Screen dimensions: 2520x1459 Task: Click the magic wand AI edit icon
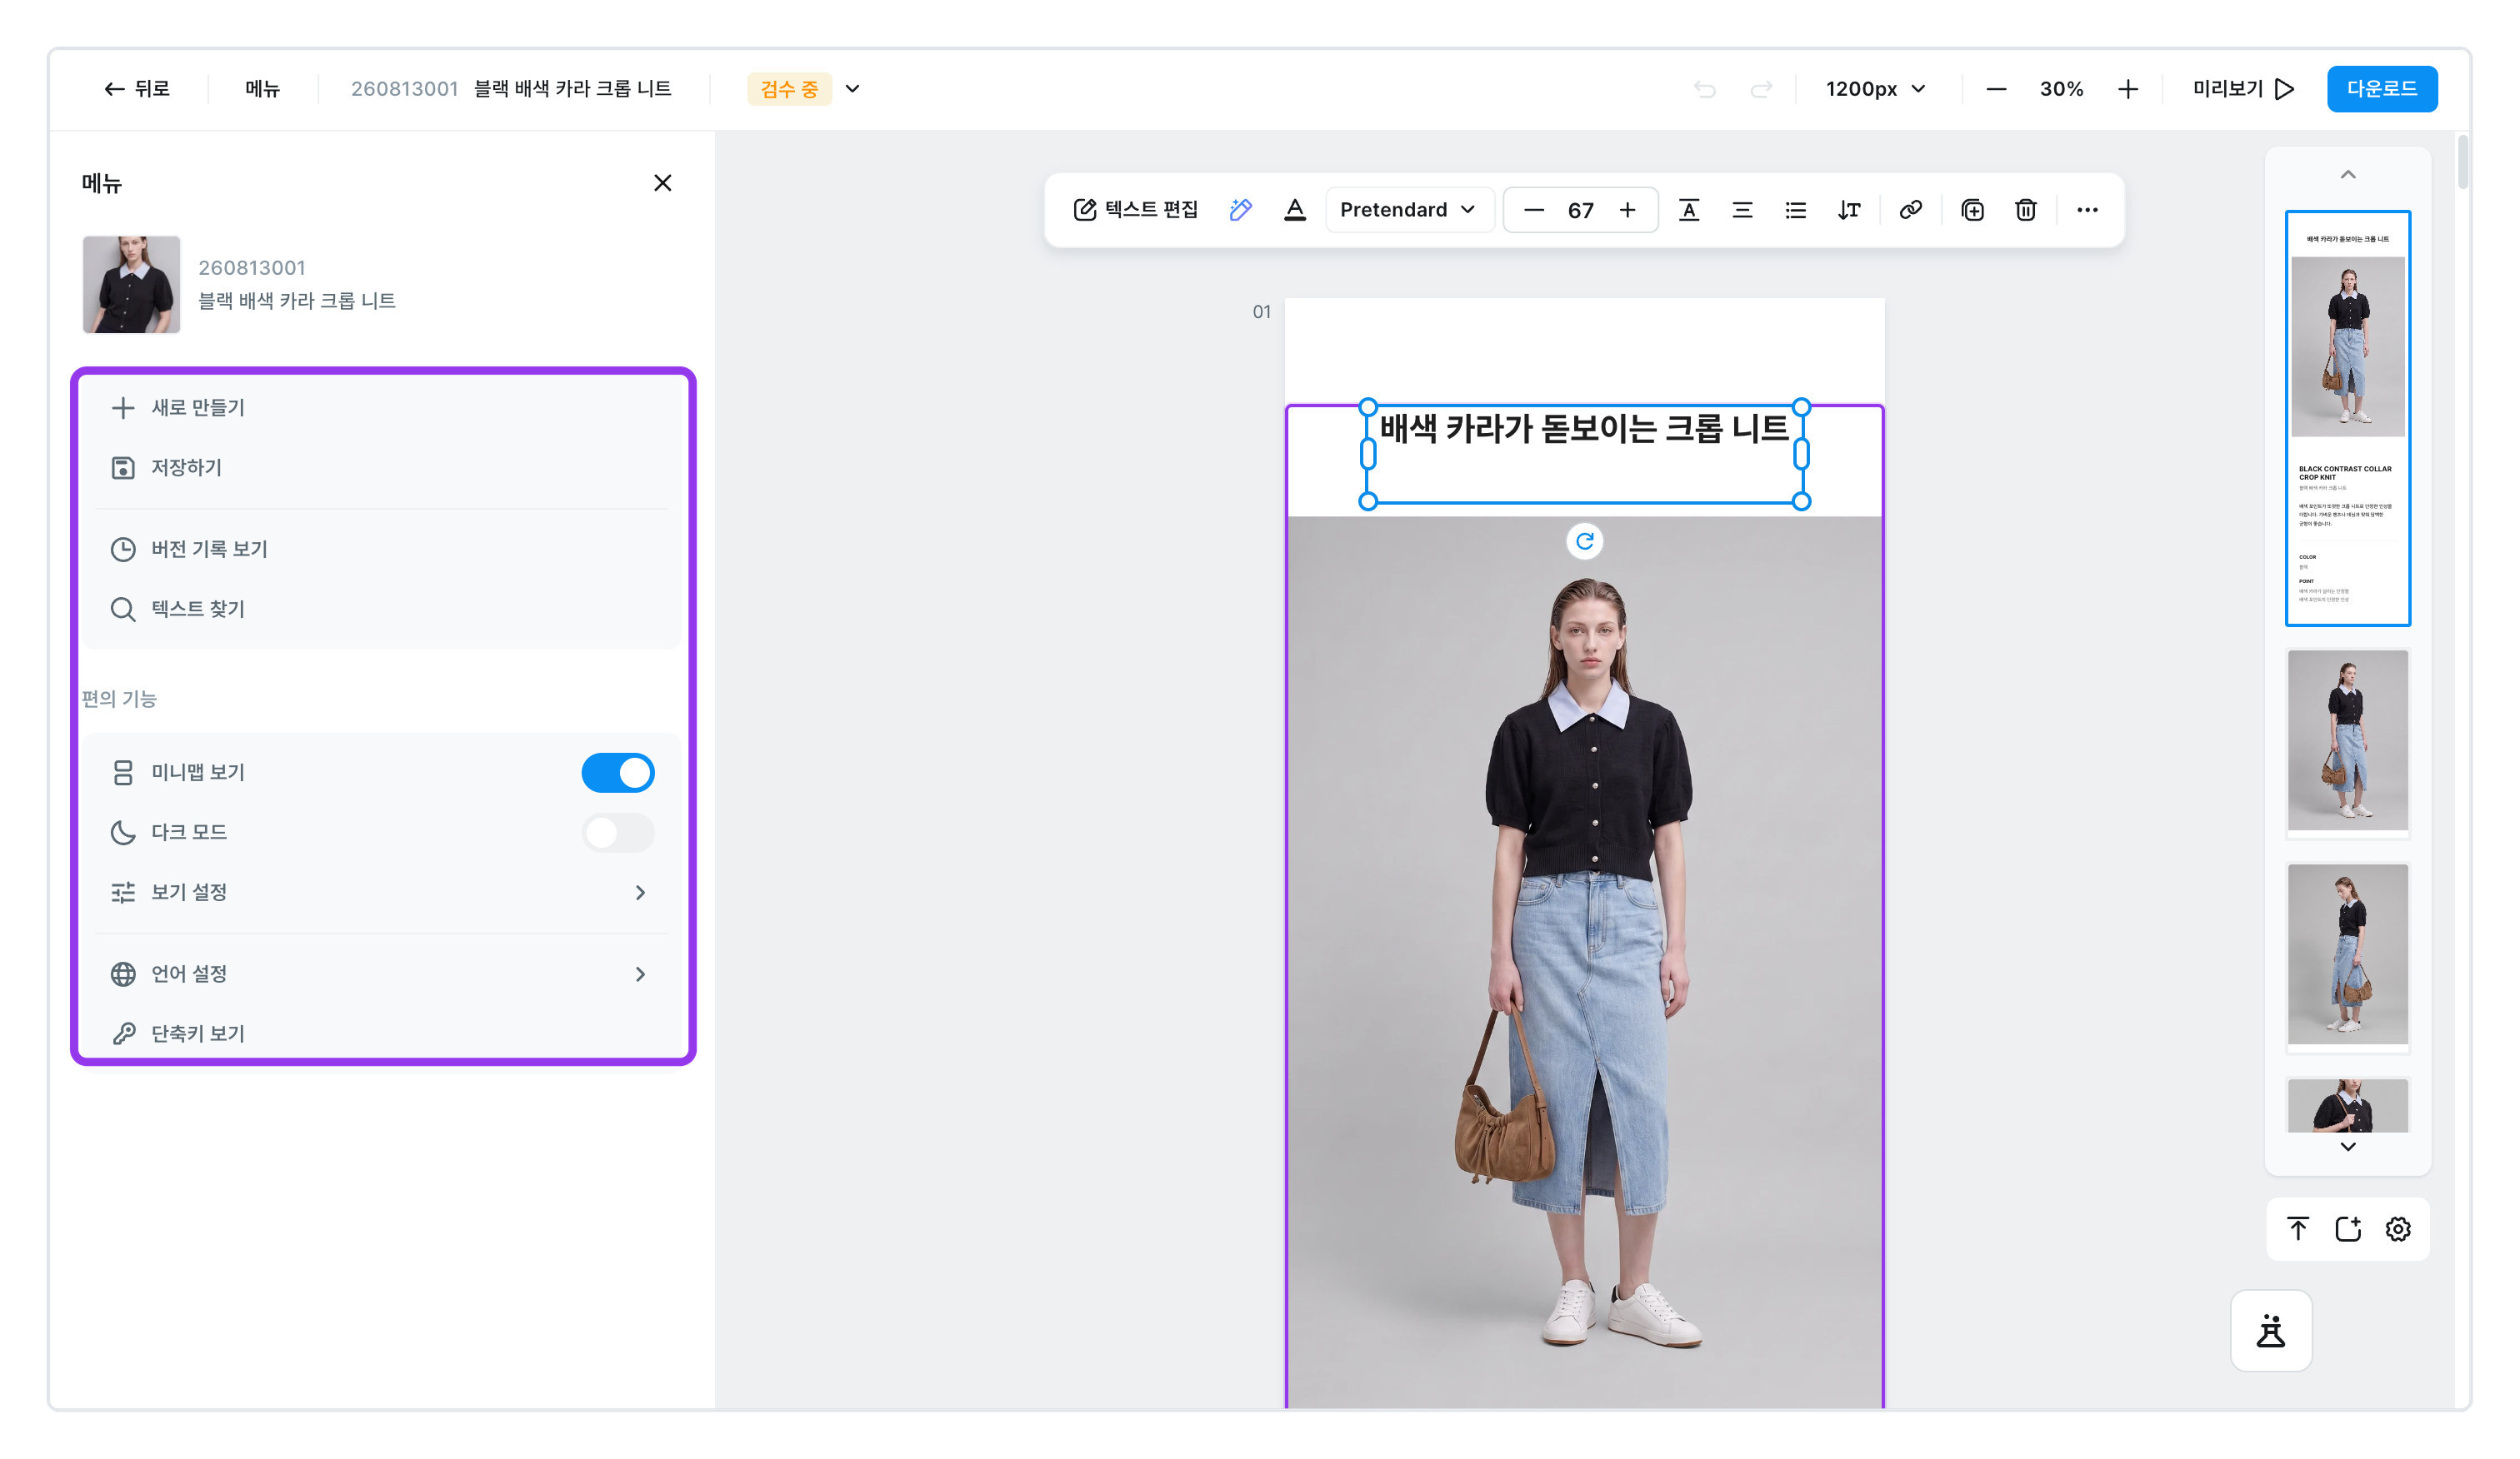pos(1240,210)
